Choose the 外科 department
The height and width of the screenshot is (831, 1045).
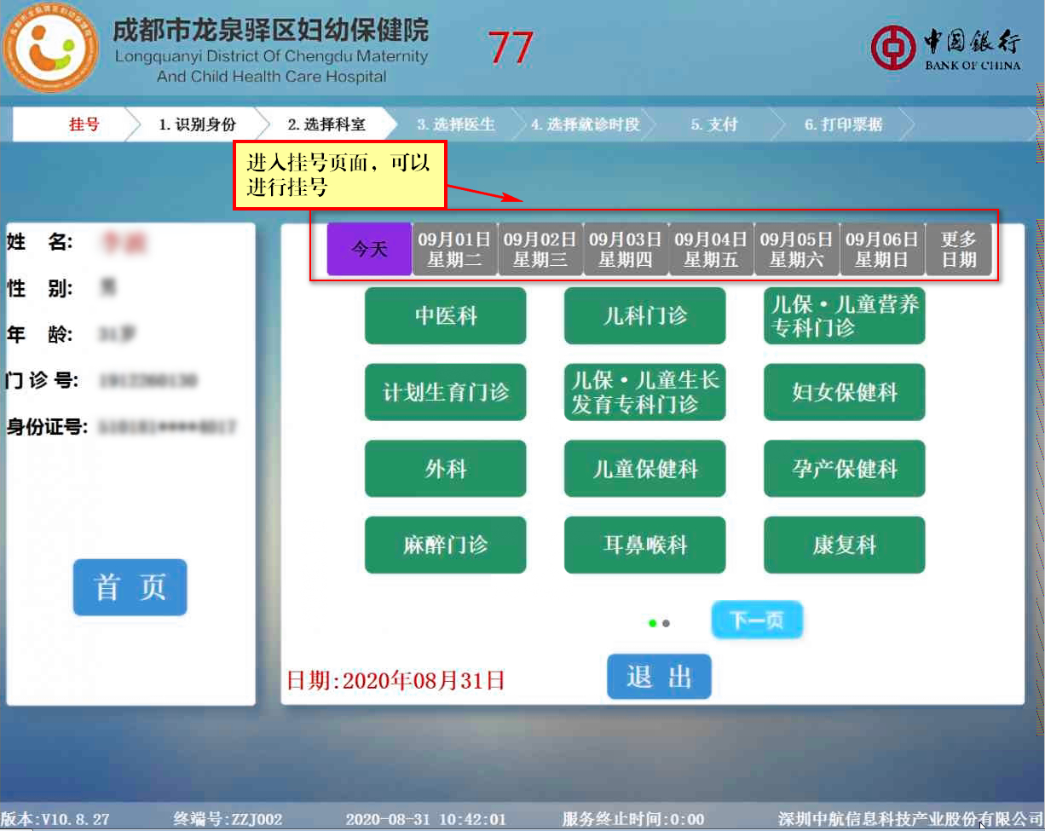click(445, 469)
